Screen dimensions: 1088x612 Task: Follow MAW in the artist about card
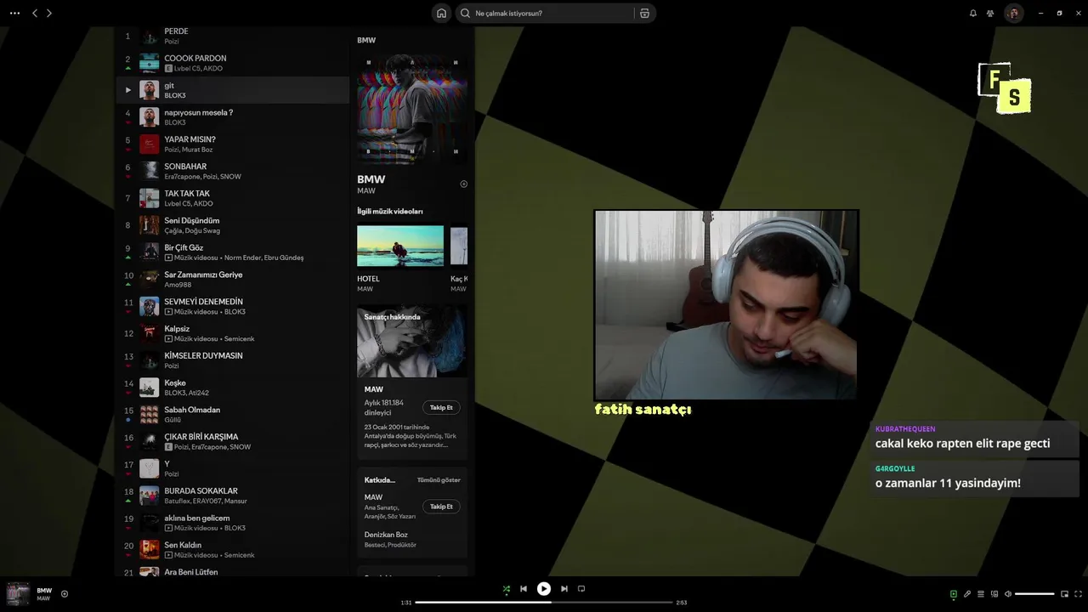(441, 407)
